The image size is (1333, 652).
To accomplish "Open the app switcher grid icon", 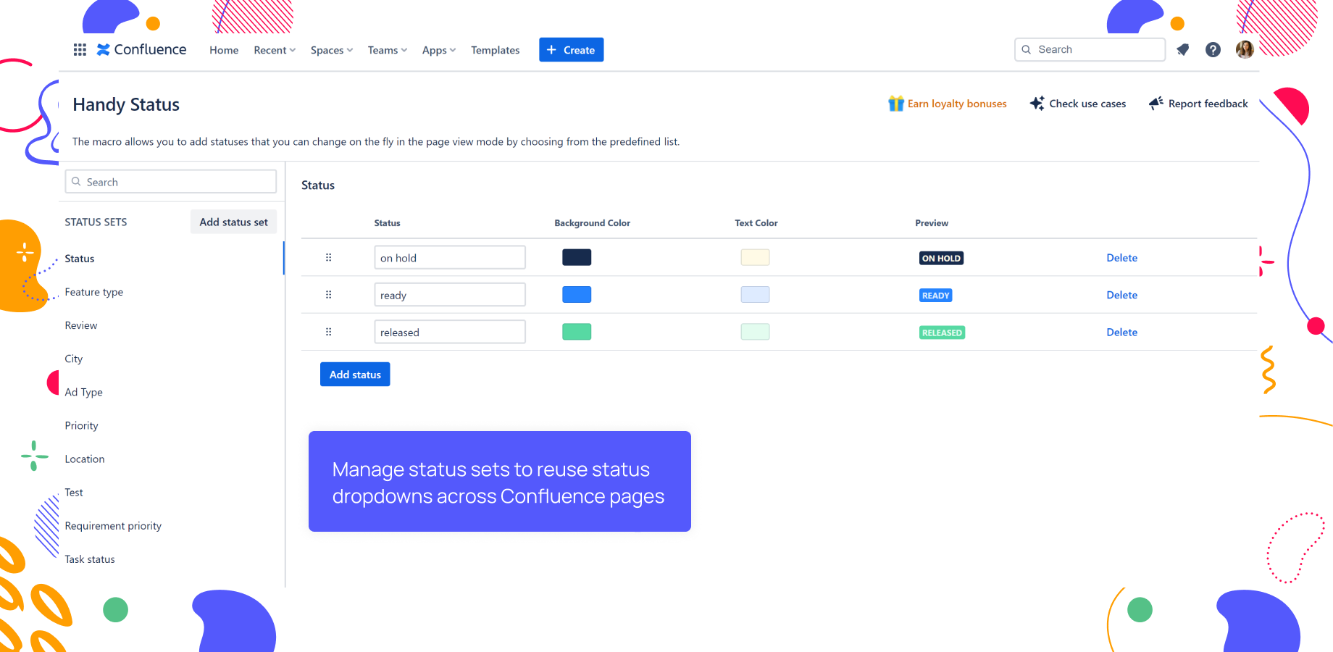I will click(x=80, y=49).
